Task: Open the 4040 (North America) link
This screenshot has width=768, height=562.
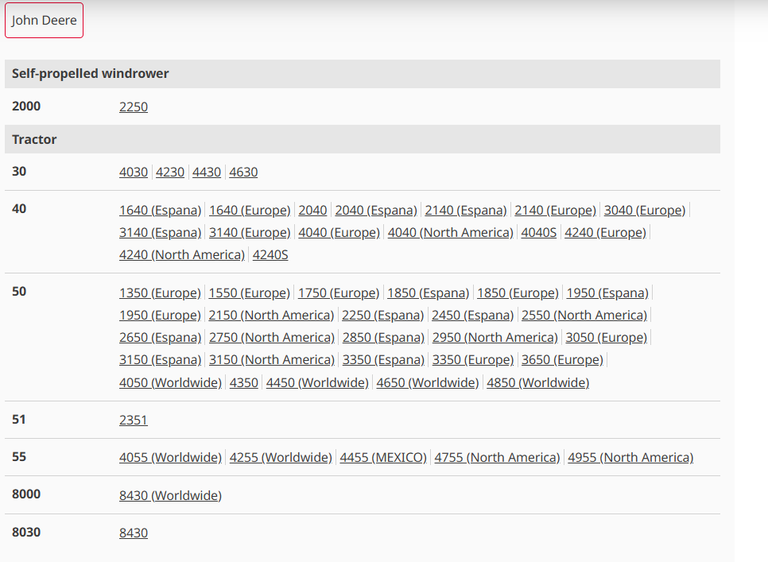Action: [450, 232]
